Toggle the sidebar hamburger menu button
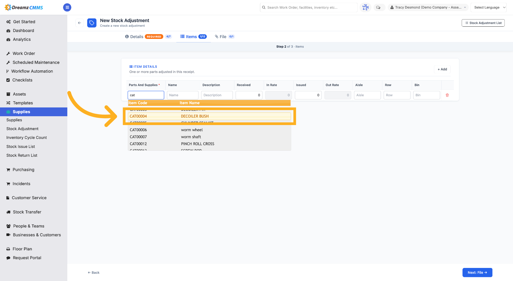Viewport: 513px width, 281px height. pos(67,7)
